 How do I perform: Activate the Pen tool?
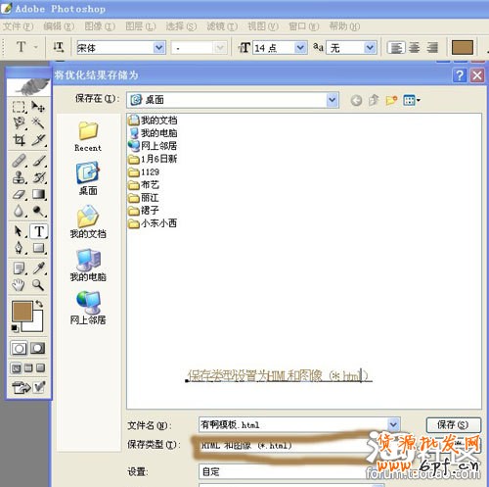pos(19,248)
